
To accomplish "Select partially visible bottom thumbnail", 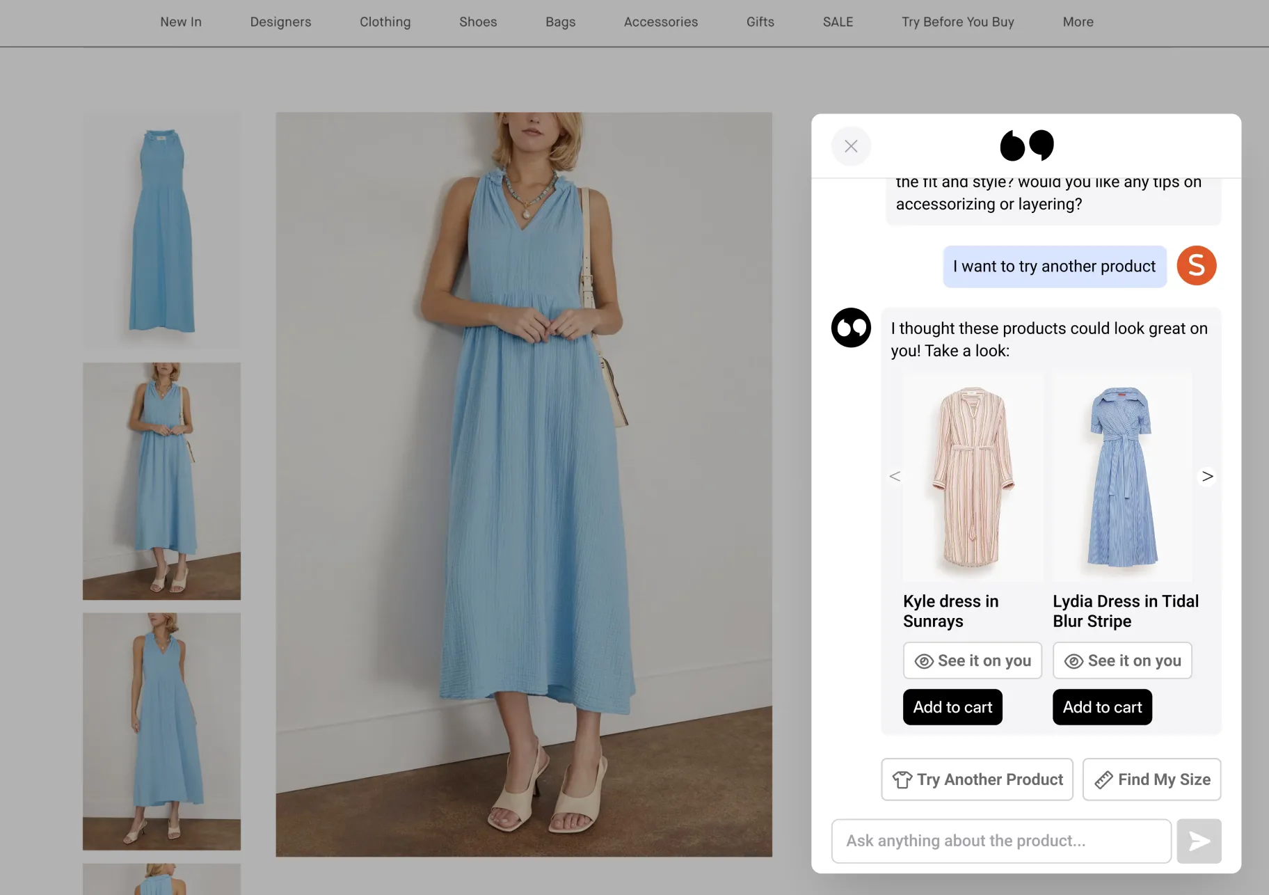I will pyautogui.click(x=161, y=879).
